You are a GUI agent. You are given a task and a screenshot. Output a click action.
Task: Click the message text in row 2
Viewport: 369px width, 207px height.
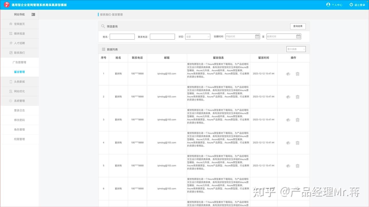pos(218,94)
